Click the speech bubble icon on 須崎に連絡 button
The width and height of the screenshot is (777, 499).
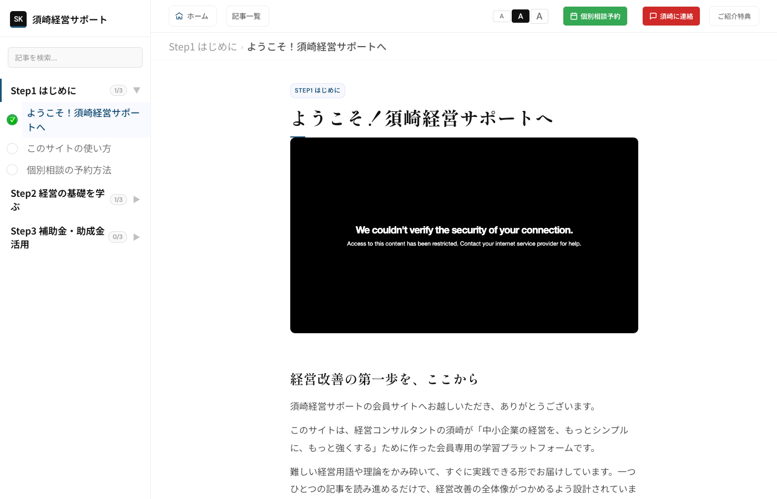click(x=653, y=16)
